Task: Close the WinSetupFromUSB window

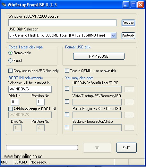Action: (x=141, y=5)
